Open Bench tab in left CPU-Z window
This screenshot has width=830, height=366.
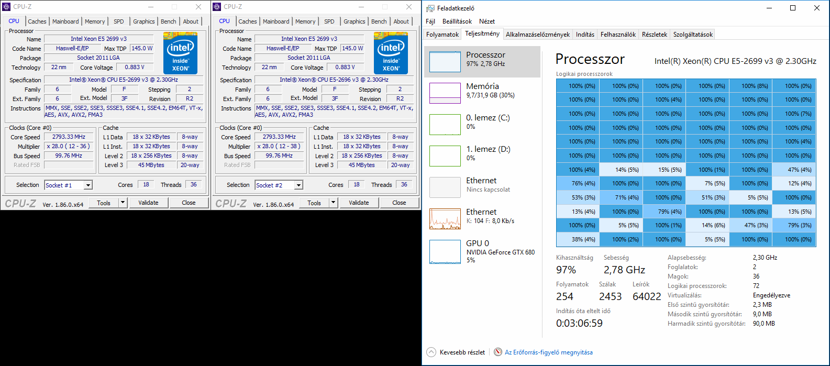coord(169,21)
